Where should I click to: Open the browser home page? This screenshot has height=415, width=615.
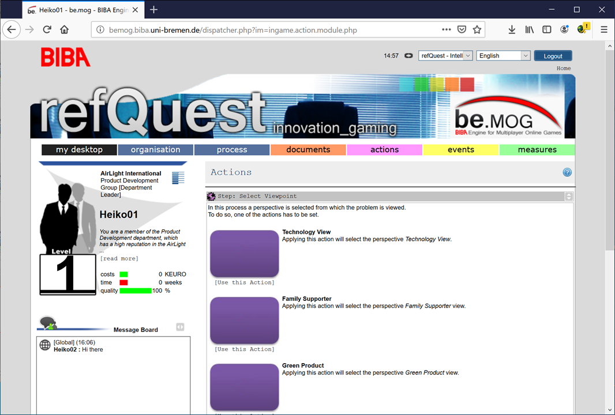pyautogui.click(x=64, y=29)
